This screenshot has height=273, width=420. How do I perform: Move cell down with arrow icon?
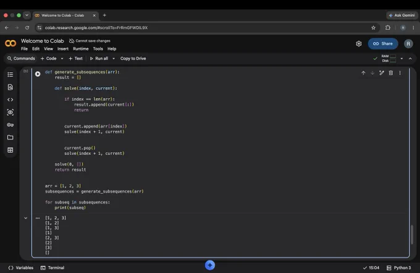(372, 73)
